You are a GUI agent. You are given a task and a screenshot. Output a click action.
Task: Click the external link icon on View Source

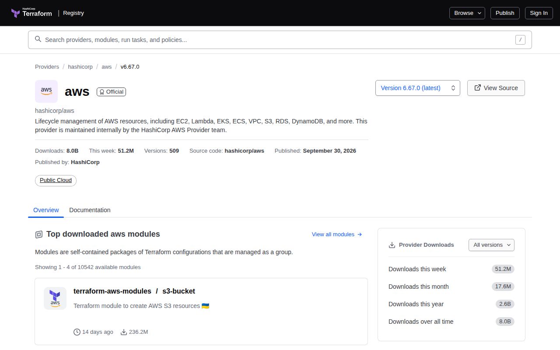pyautogui.click(x=478, y=88)
